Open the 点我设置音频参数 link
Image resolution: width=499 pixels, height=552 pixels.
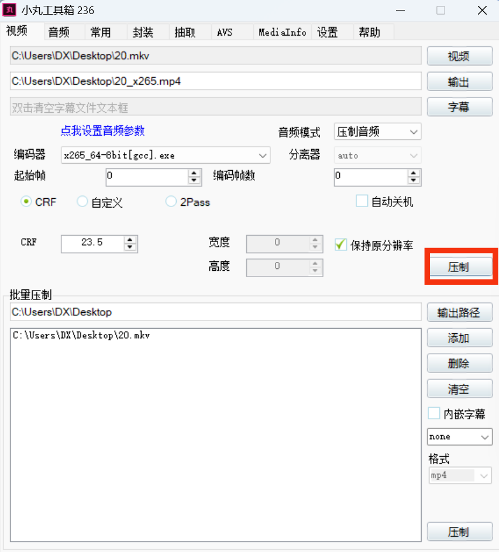pos(102,130)
